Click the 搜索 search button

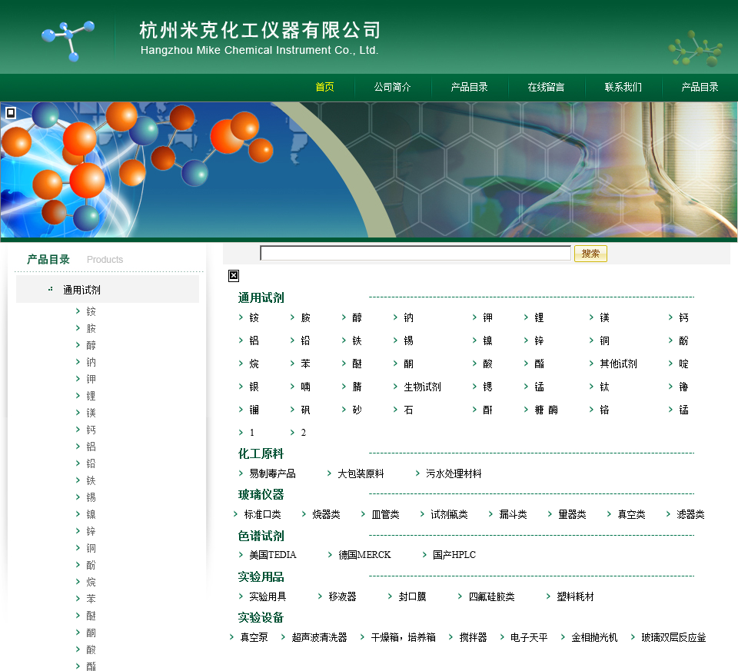point(590,254)
